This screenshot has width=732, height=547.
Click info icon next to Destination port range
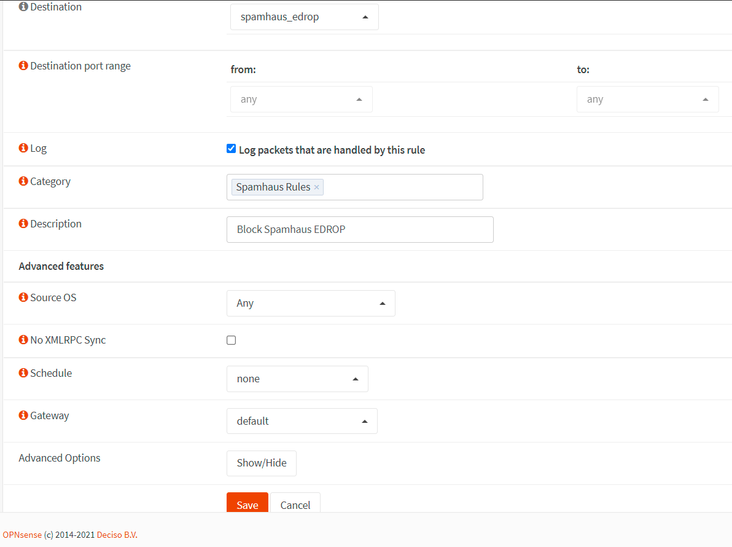[23, 66]
